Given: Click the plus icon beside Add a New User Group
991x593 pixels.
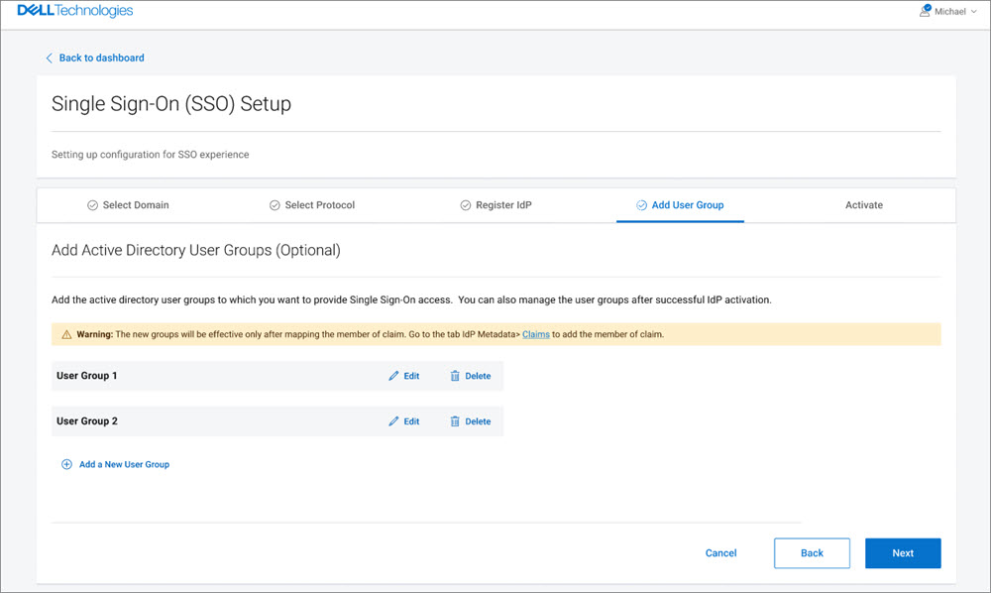Looking at the screenshot, I should (65, 463).
